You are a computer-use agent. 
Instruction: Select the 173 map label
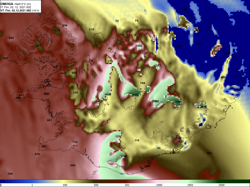(x=110, y=61)
